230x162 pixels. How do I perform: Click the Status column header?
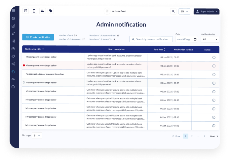click(208, 50)
